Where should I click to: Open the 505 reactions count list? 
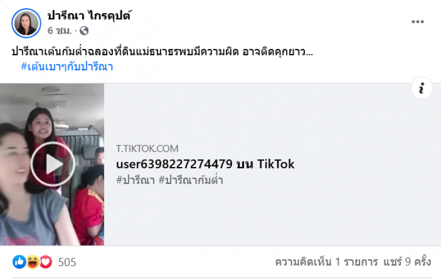pos(67,262)
